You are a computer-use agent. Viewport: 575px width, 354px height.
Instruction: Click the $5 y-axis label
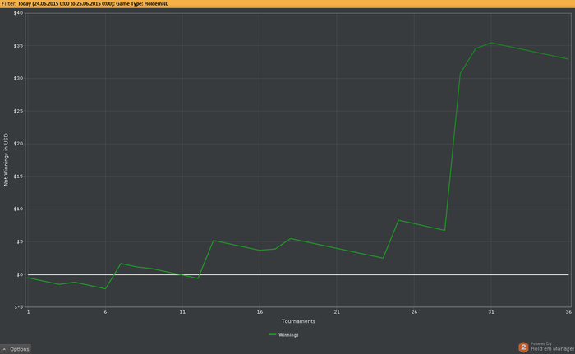coord(20,241)
